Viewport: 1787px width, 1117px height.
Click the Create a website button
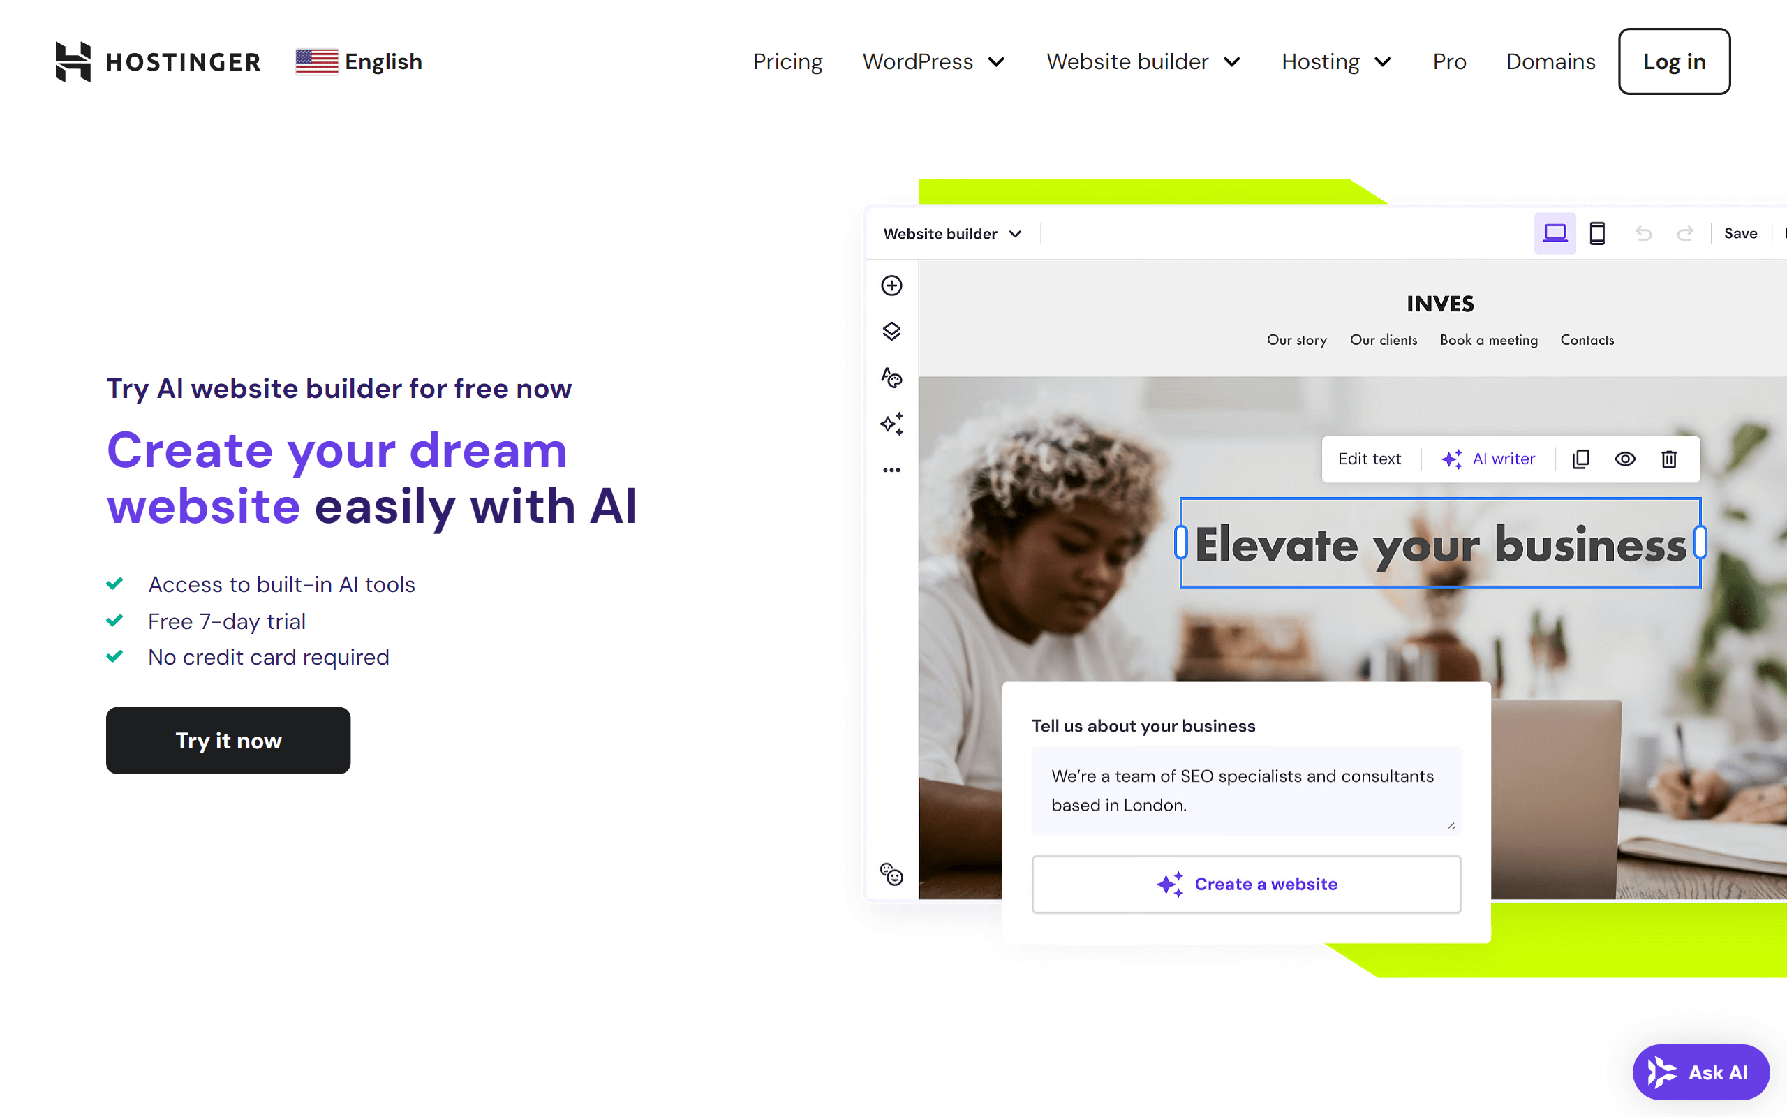(x=1245, y=884)
